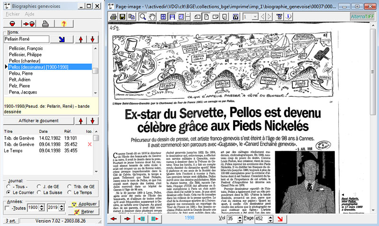
Task: Click the black-and-white invert icon
Action: (235, 17)
